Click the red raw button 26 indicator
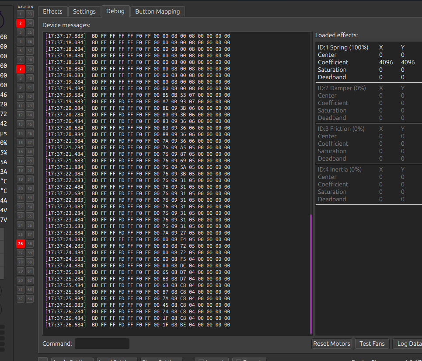 20,243
